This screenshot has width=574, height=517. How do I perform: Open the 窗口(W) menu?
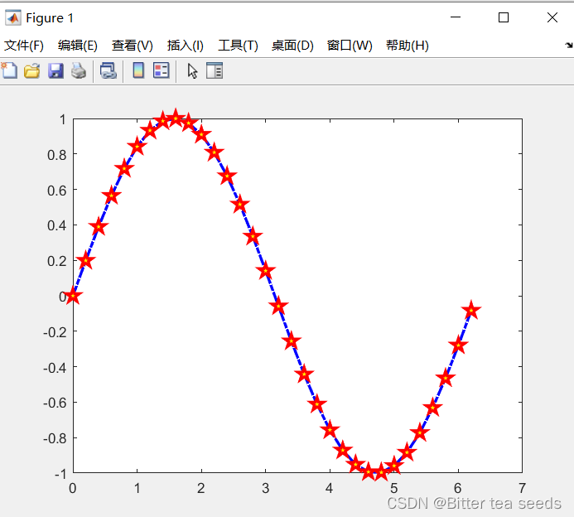click(x=350, y=46)
